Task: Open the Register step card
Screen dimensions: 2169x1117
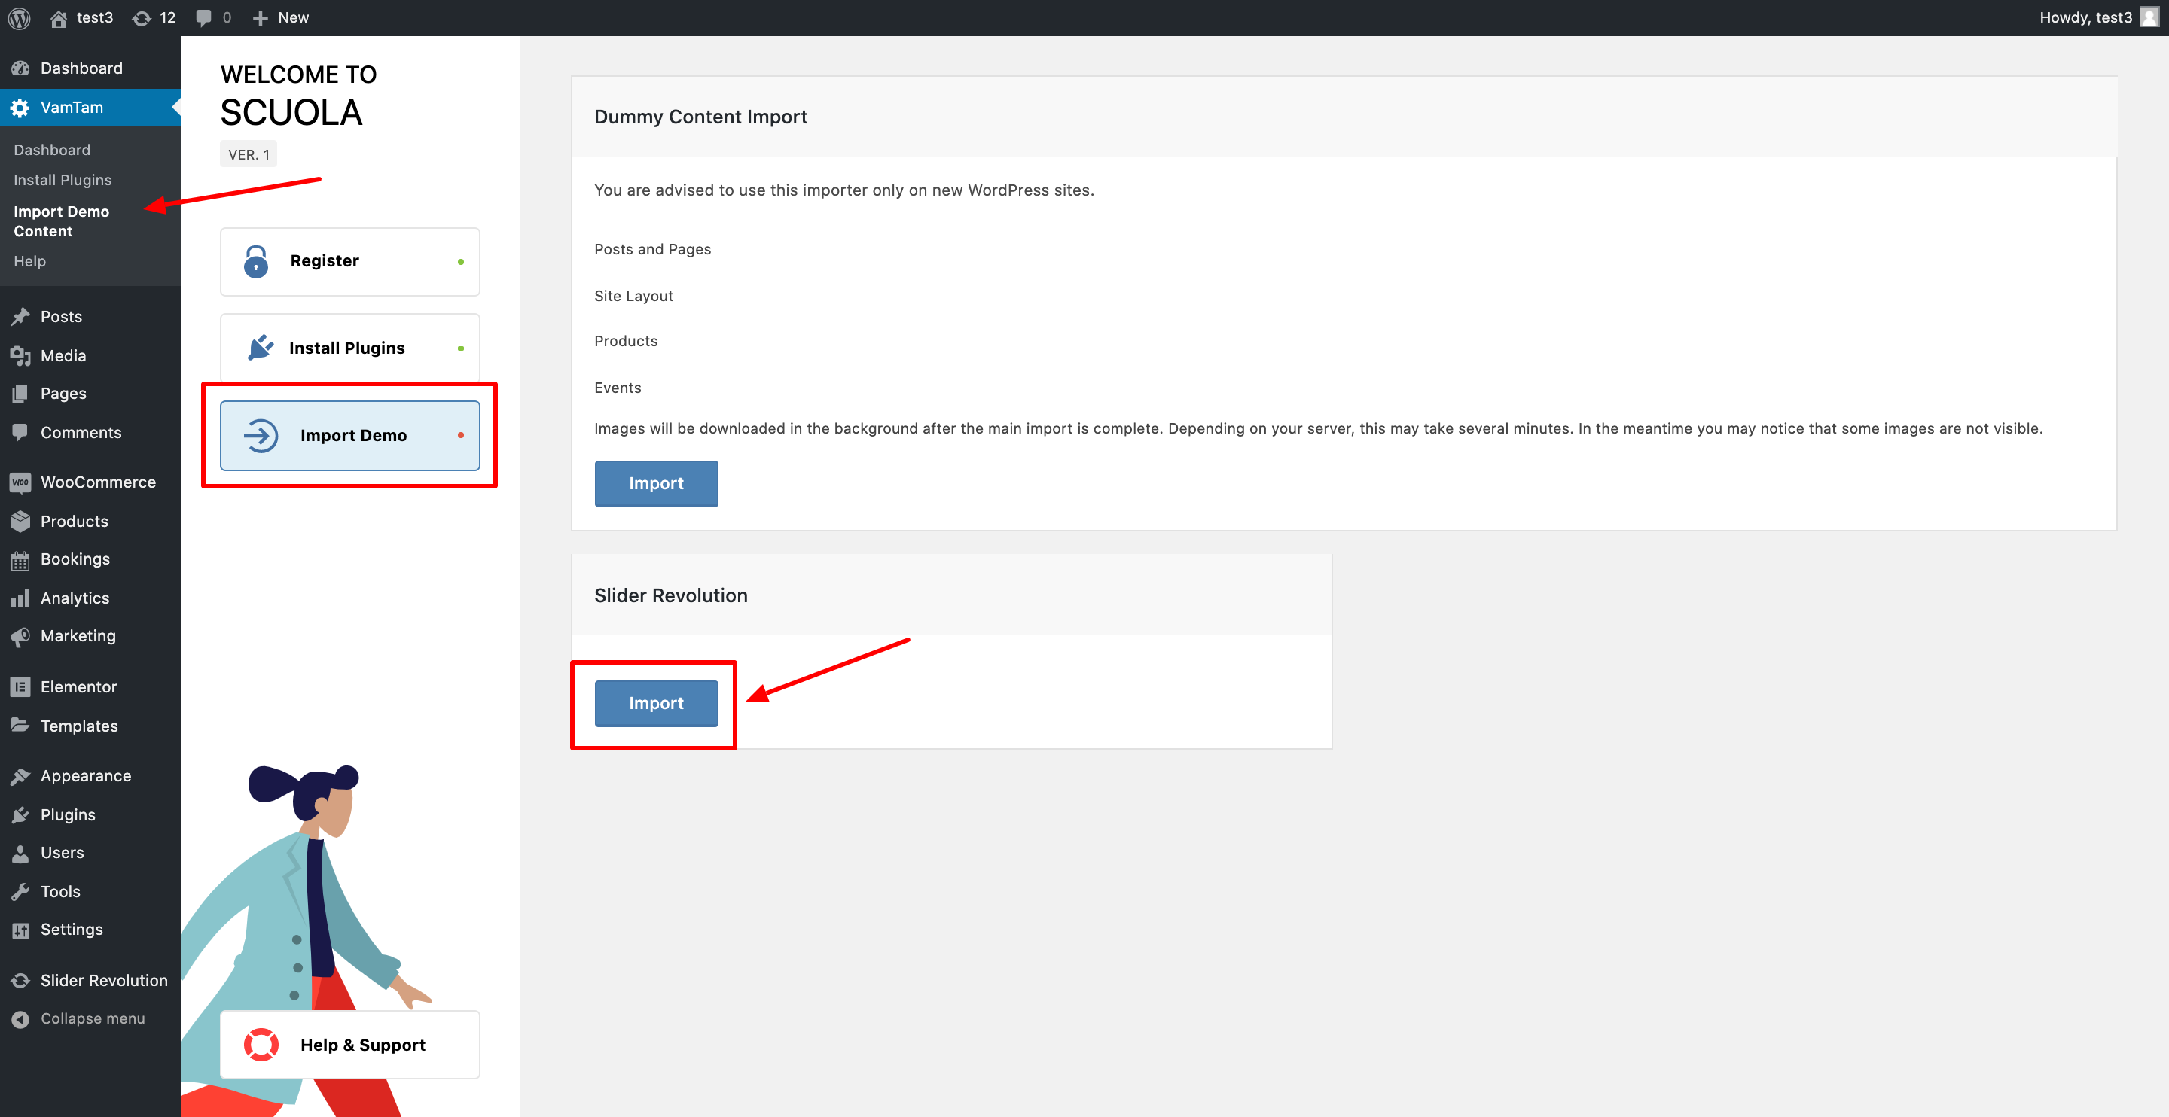Action: tap(349, 261)
